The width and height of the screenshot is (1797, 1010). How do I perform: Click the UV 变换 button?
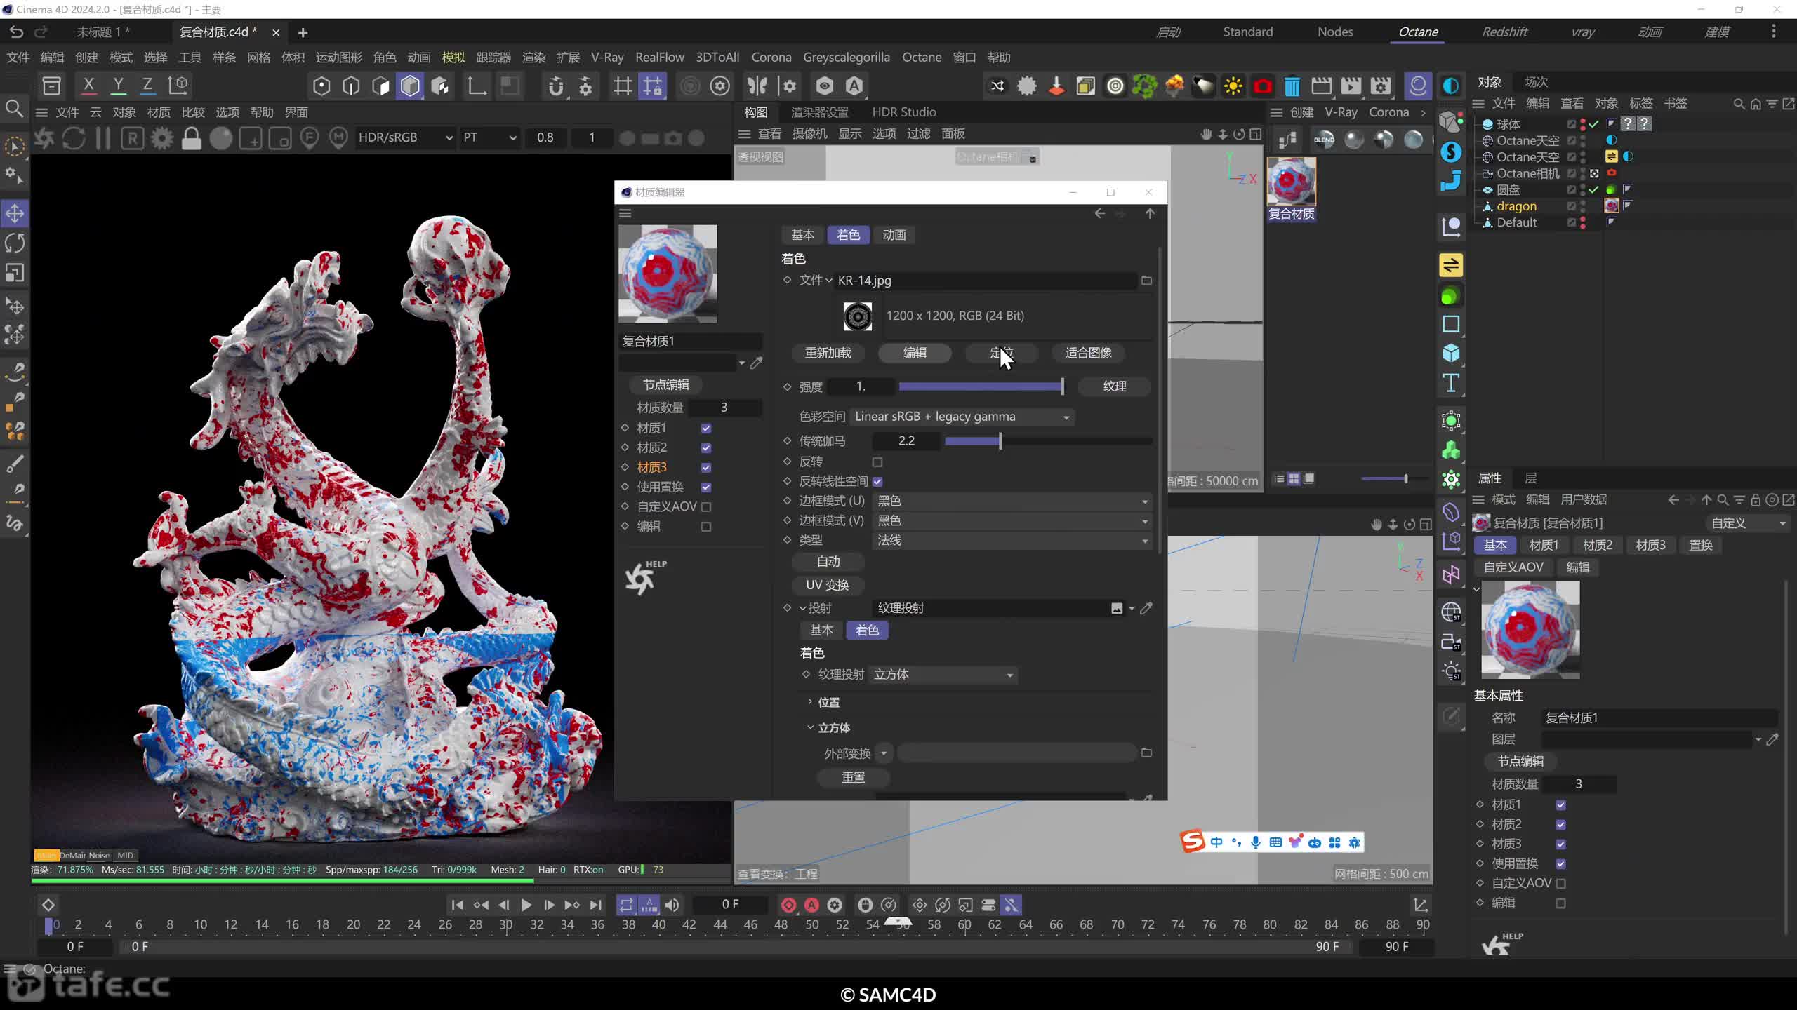[828, 585]
